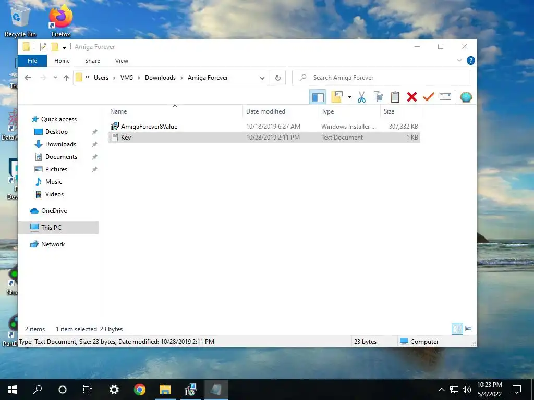Screen dimensions: 534x400
Task: Click Amiga Forever in the address path
Action: coord(208,78)
